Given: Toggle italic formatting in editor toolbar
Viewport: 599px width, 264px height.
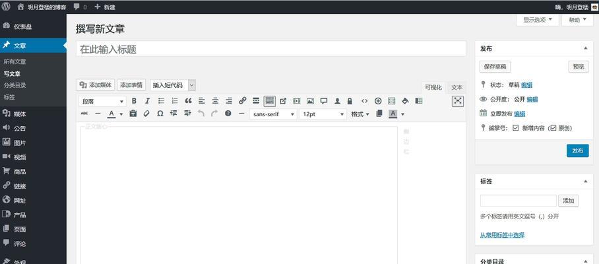Looking at the screenshot, I should [x=147, y=101].
